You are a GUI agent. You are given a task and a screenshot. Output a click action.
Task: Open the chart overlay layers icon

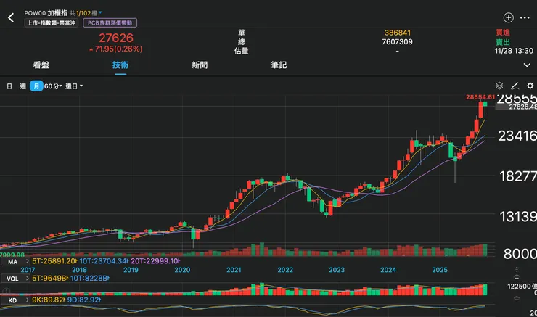point(499,86)
